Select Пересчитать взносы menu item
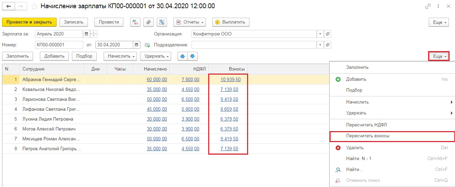 click(367, 136)
